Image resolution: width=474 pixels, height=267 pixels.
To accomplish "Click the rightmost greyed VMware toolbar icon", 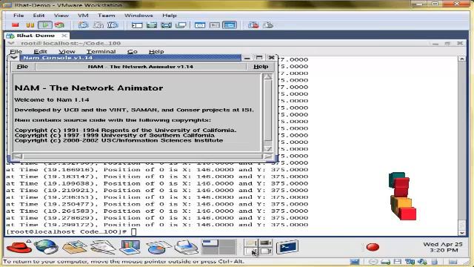I will [x=268, y=25].
